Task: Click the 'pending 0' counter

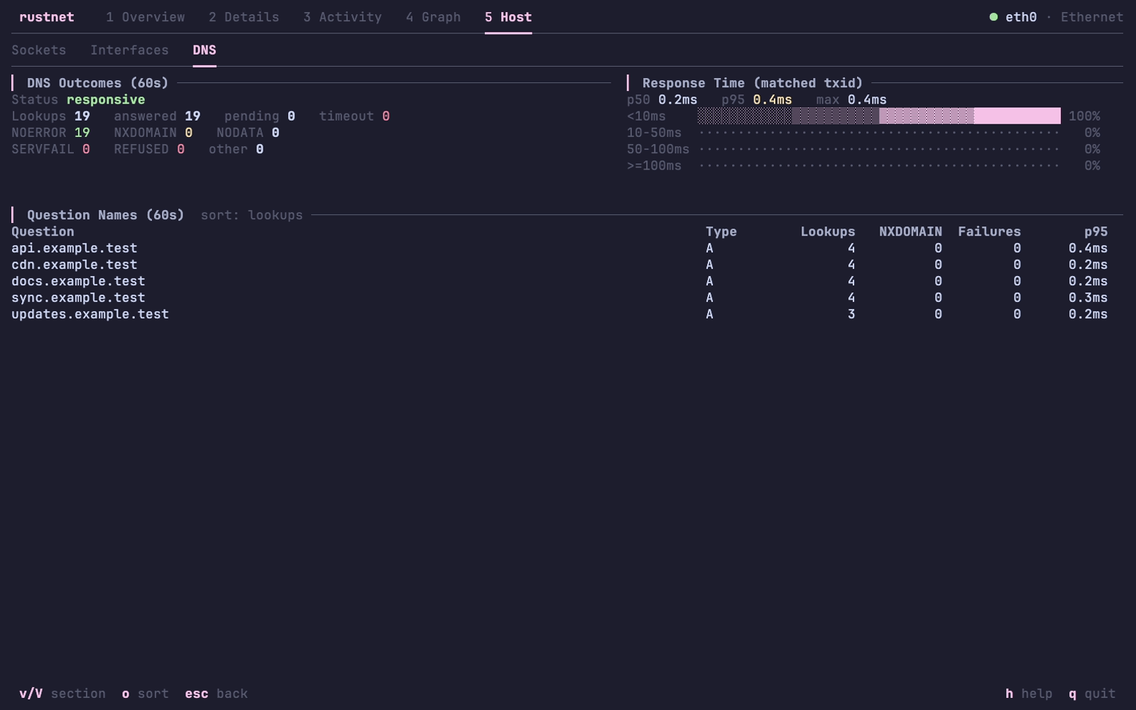Action: [x=260, y=116]
